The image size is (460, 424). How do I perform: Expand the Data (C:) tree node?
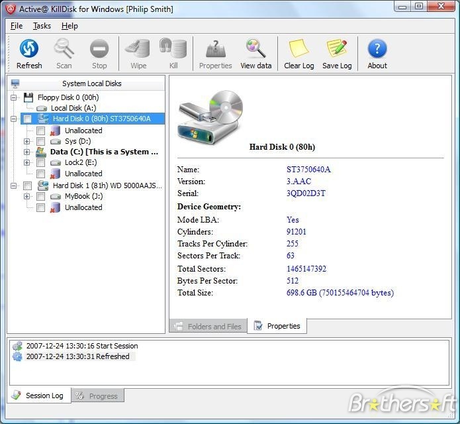(26, 152)
